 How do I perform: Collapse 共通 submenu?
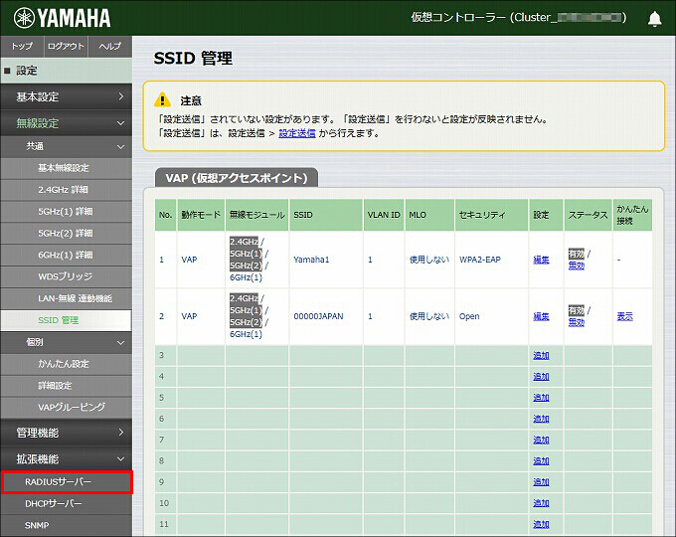[x=66, y=146]
